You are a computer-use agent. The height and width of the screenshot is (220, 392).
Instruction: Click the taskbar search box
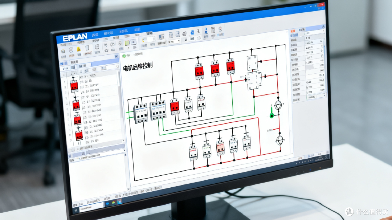pos(91,207)
